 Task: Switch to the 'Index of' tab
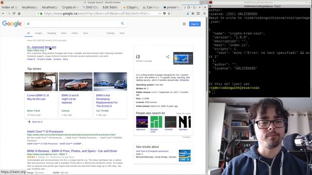pyautogui.click(x=10, y=7)
